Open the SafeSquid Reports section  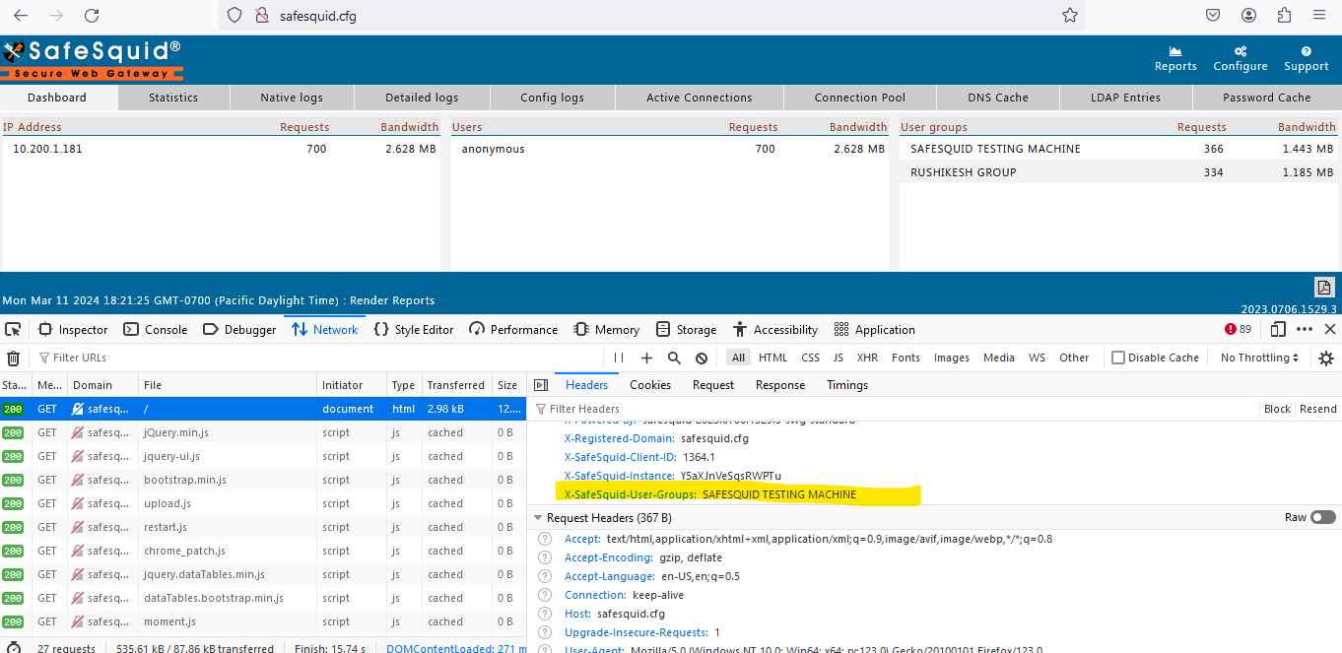click(x=1175, y=59)
